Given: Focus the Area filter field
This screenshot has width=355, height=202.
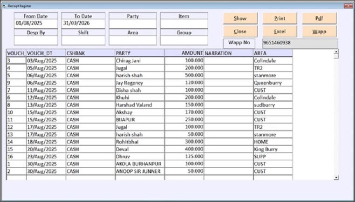Looking at the screenshot, I should click(133, 40).
